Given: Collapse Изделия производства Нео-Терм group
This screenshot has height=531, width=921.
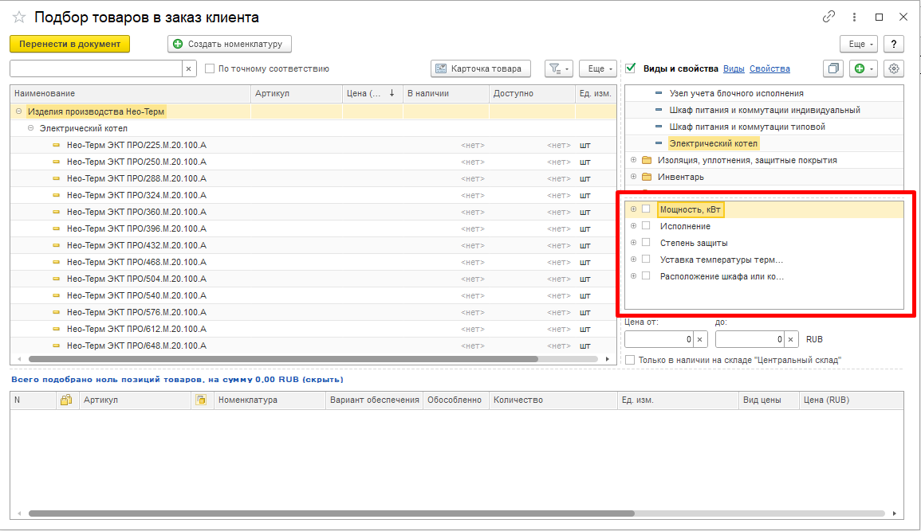Looking at the screenshot, I should point(19,111).
